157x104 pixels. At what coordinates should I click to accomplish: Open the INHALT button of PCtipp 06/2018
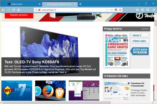click(140, 35)
